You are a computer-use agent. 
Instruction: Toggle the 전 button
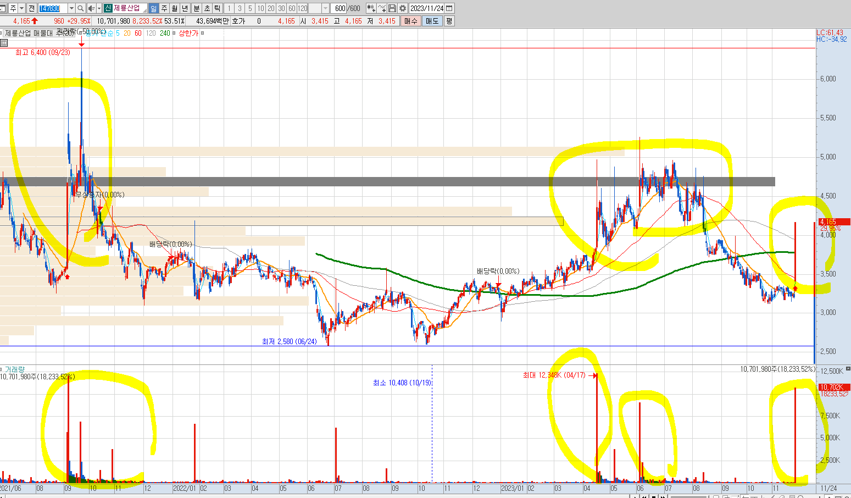tap(31, 8)
